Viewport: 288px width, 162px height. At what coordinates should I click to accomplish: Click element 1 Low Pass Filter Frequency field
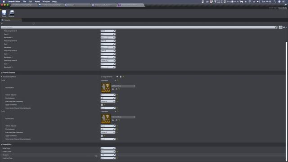[x=108, y=132]
